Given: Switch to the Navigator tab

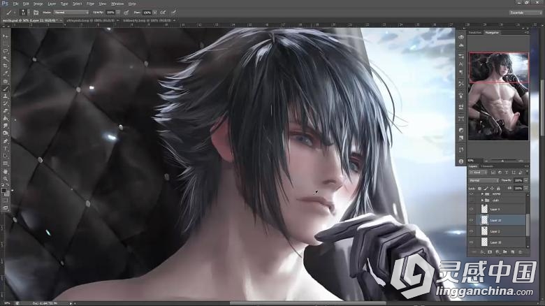Looking at the screenshot, I should pos(492,33).
